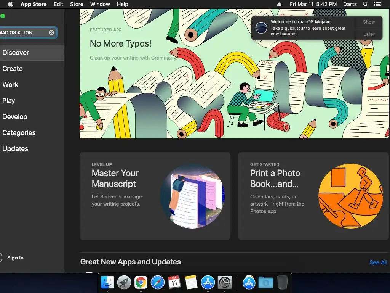390x293 pixels.
Task: Click Later on the Mojave notification
Action: 369,34
